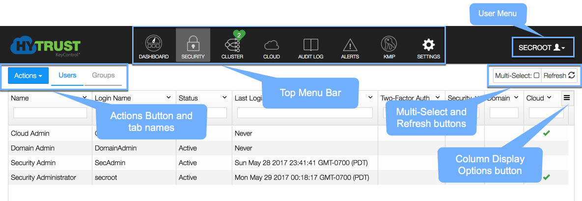Click the Domain column filter field
Screen dimensions: 582x201
tap(504, 113)
